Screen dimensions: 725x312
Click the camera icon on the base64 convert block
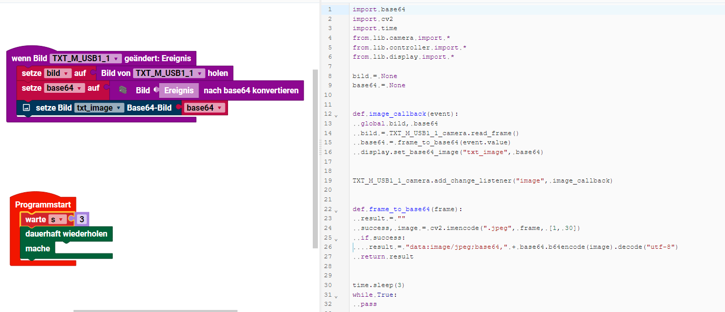123,90
